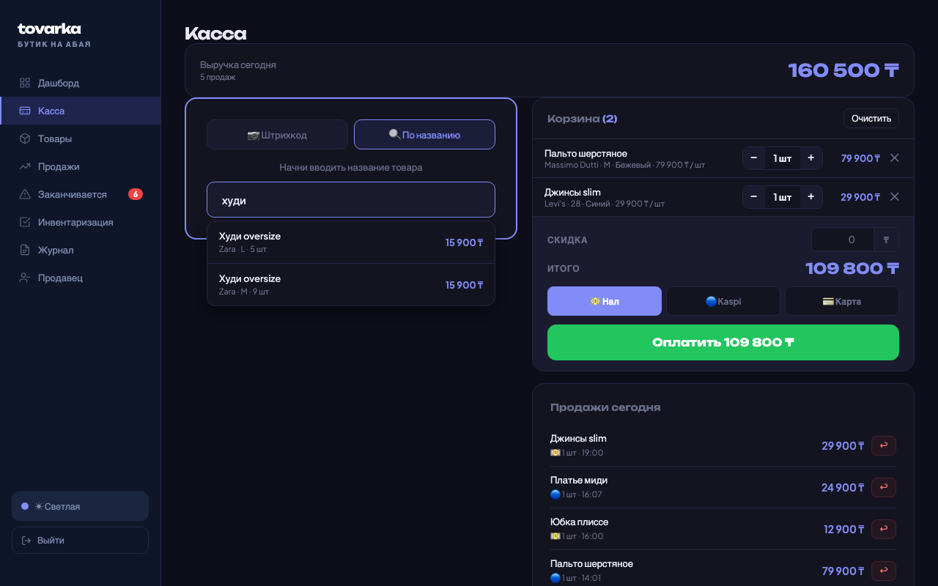
Task: Pay with Оплатить 109 800 ₸ button
Action: coord(723,343)
